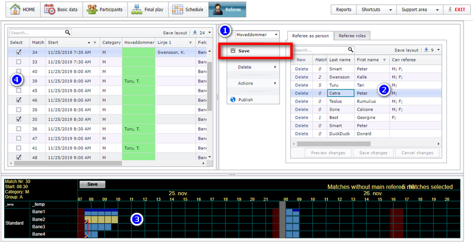The width and height of the screenshot is (473, 242).
Task: Click Save button above the timeline
Action: click(x=92, y=184)
